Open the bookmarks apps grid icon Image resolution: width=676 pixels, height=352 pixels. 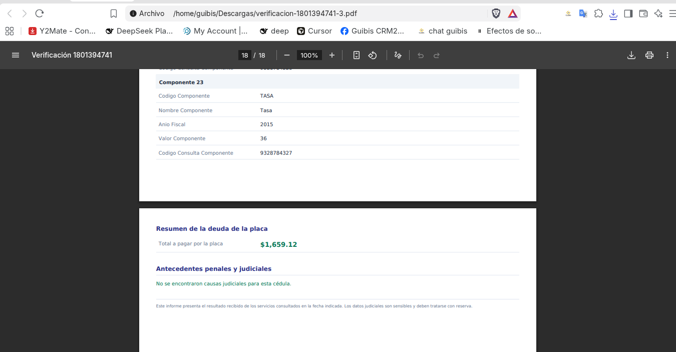[x=10, y=31]
